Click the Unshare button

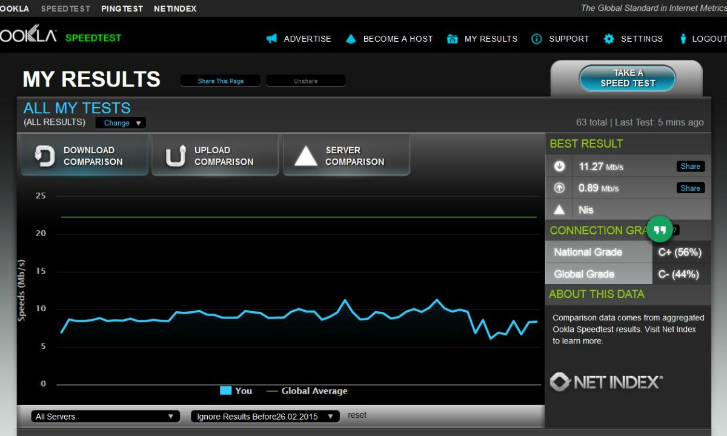(x=306, y=81)
